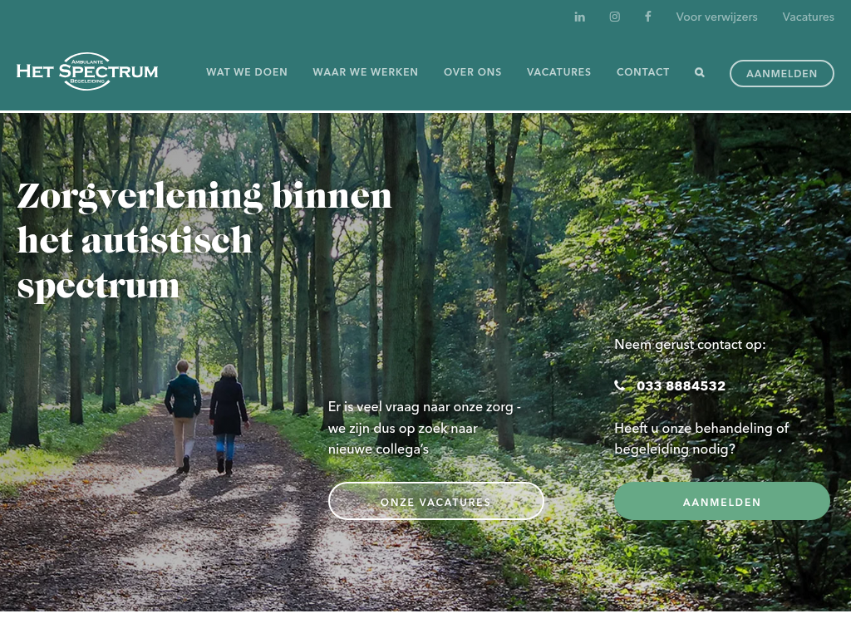The width and height of the screenshot is (851, 638).
Task: Click the Zorgverlening binnen het autistisch spectrum heading
Action: coord(204,240)
